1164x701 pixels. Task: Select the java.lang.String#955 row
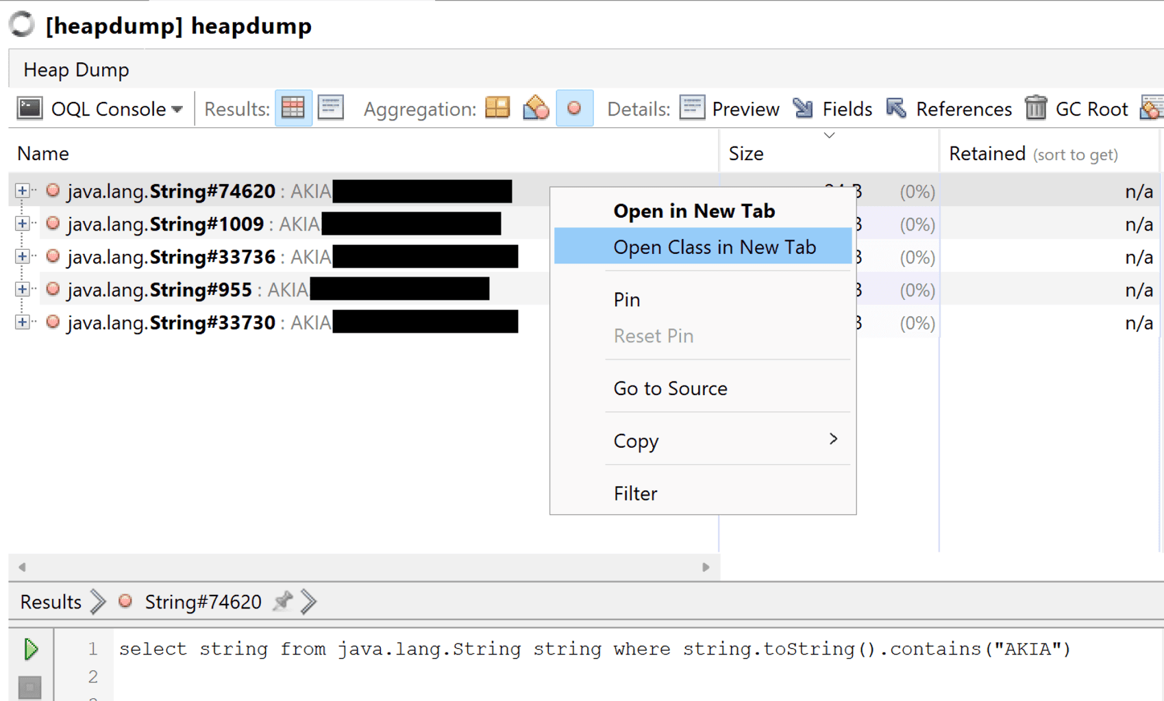[280, 290]
